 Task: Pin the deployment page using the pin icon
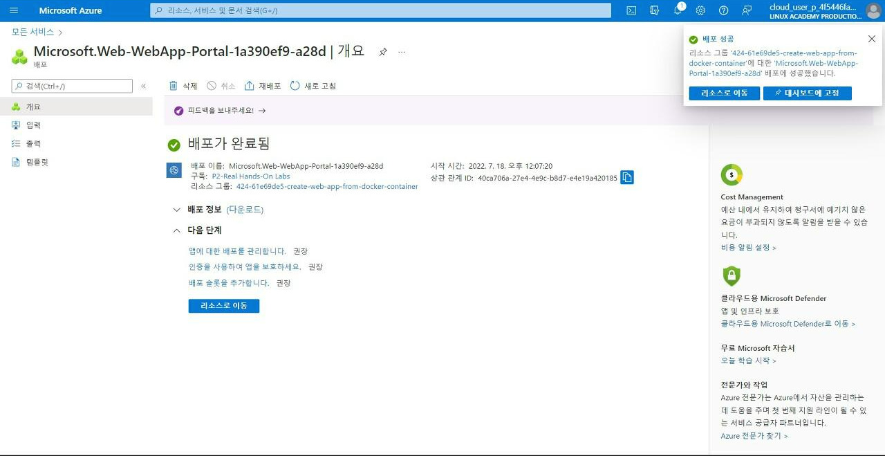pos(383,51)
